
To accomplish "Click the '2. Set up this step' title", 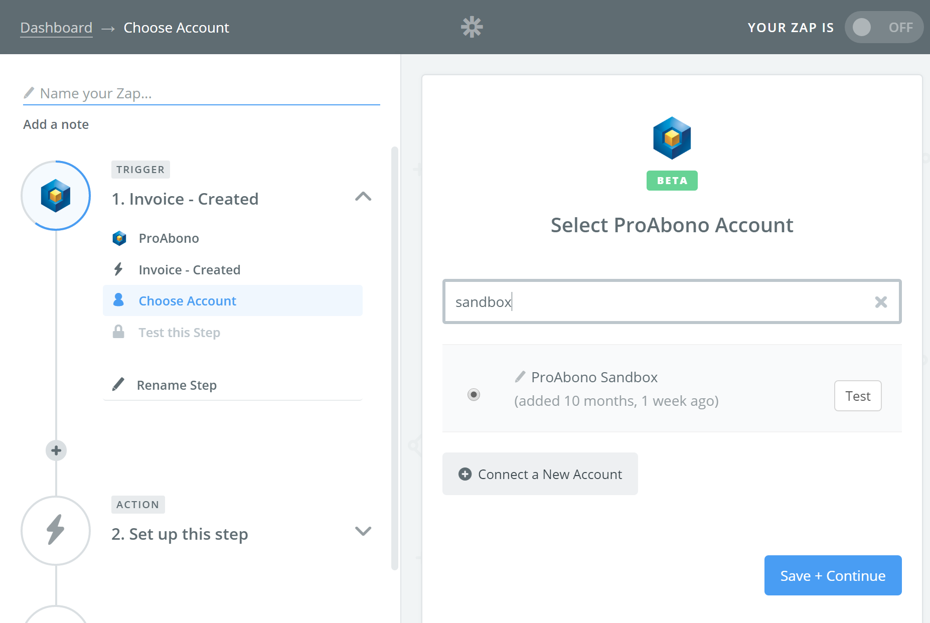I will [180, 534].
